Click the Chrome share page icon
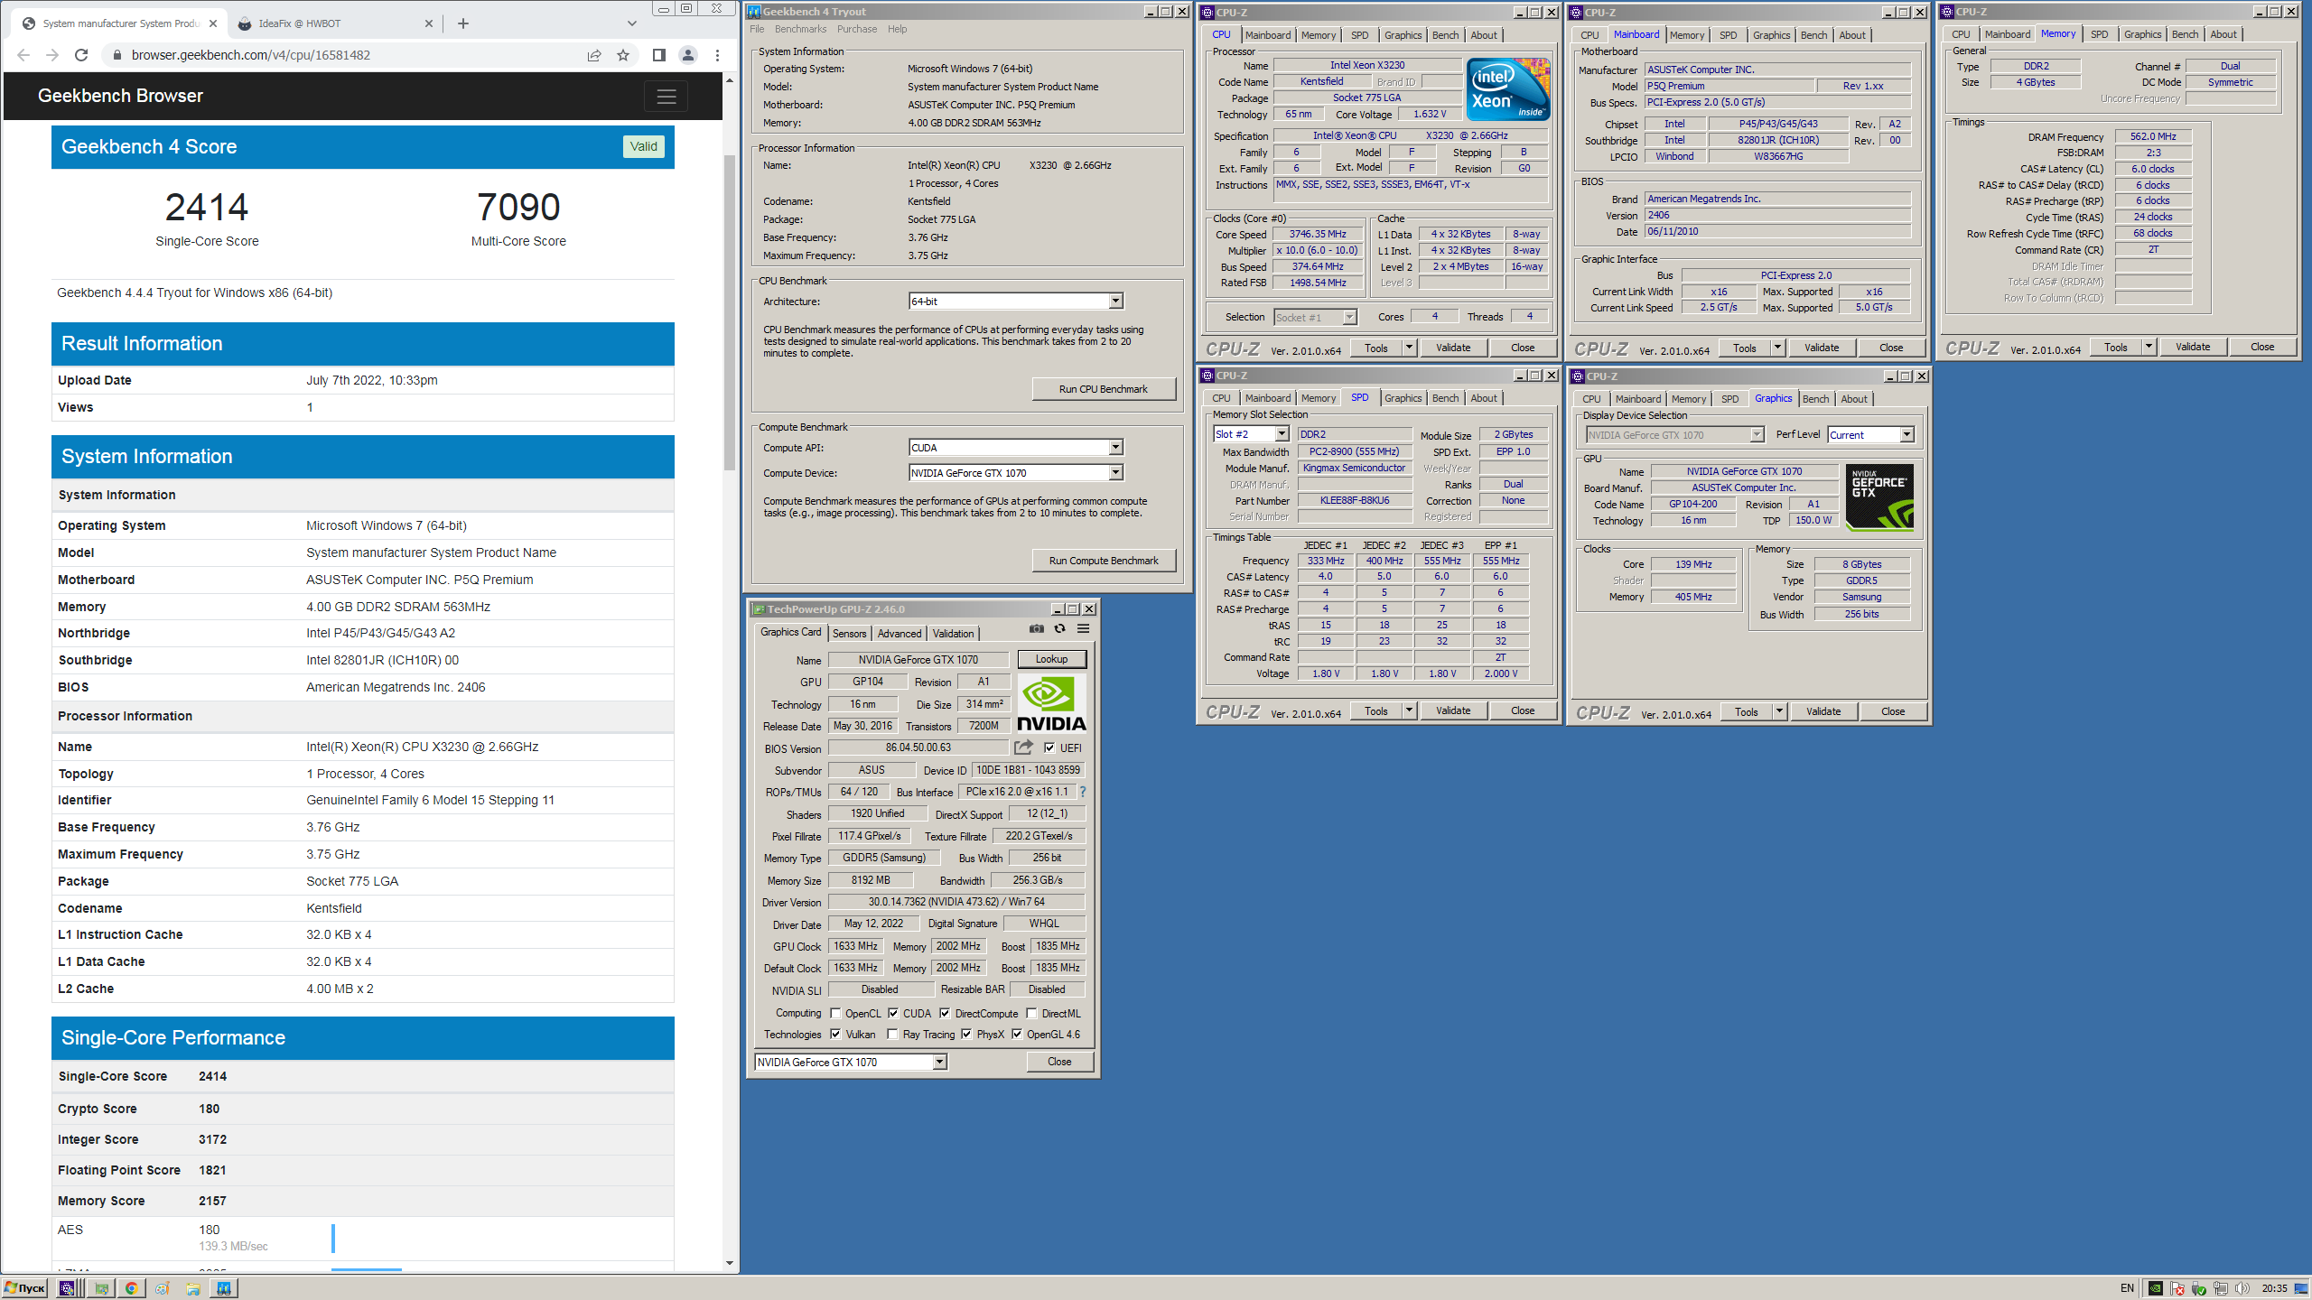Screen dimensions: 2312x1300 (594, 55)
